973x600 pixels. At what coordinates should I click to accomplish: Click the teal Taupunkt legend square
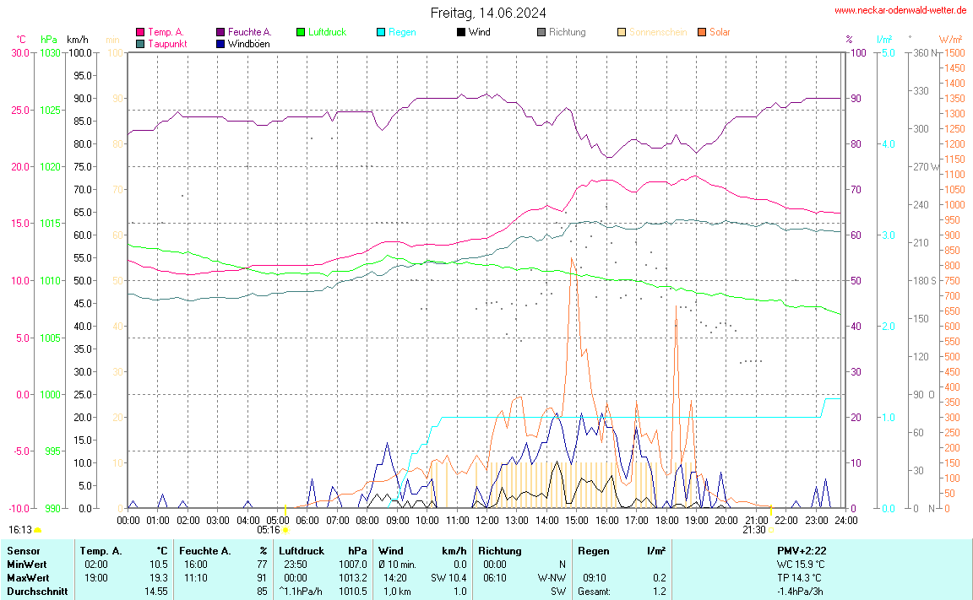point(140,43)
